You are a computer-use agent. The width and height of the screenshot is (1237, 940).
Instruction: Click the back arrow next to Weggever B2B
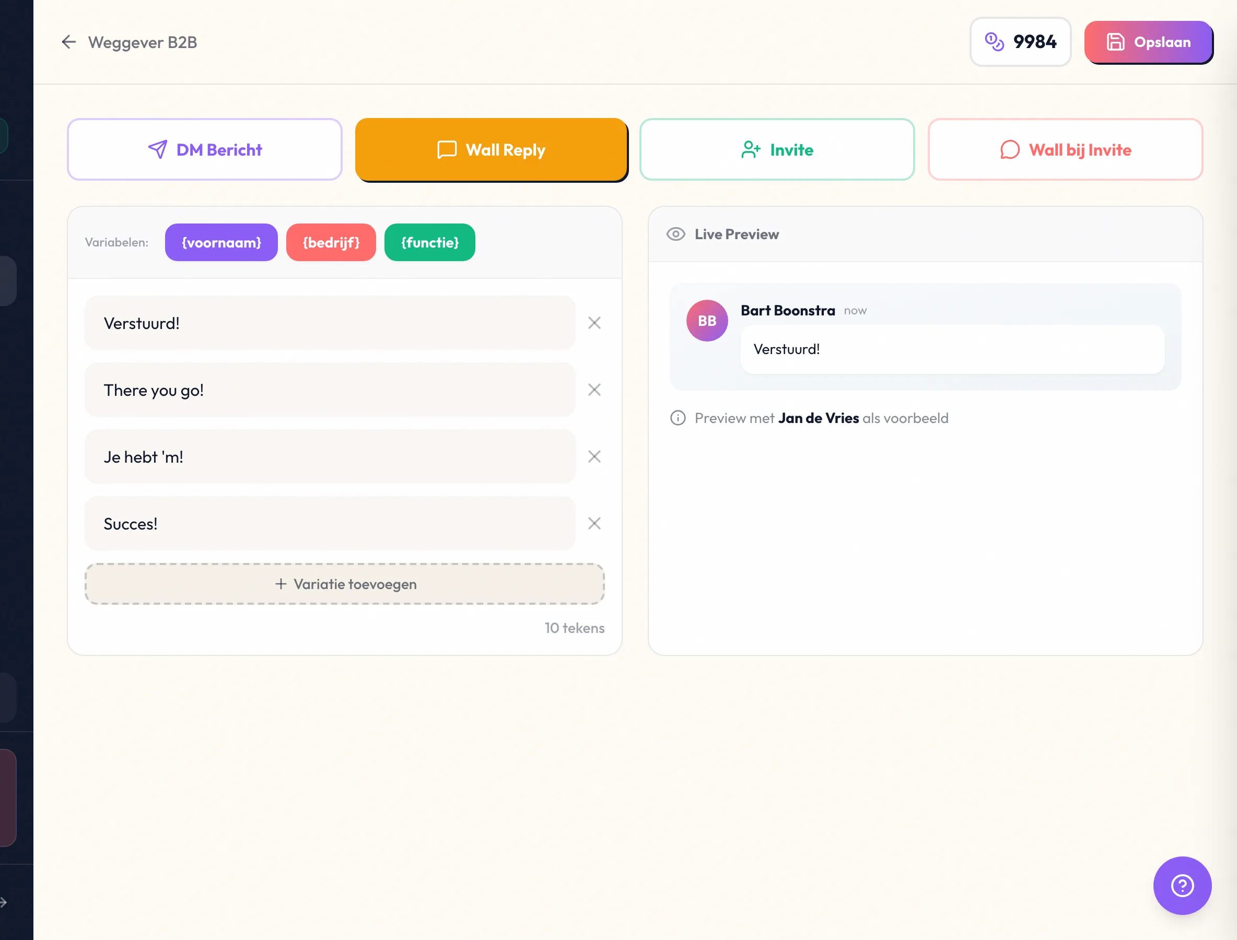pos(68,42)
